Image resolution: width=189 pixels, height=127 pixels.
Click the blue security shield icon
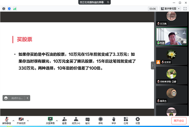pyautogui.click(x=9, y=9)
